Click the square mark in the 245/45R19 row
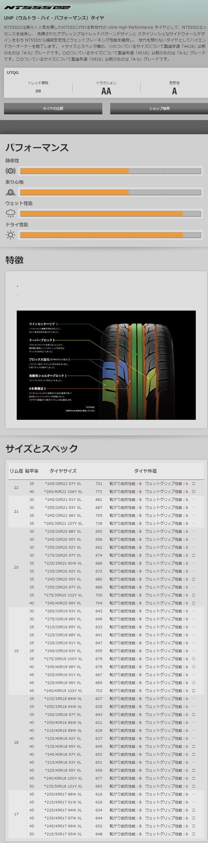 [x=194, y=691]
